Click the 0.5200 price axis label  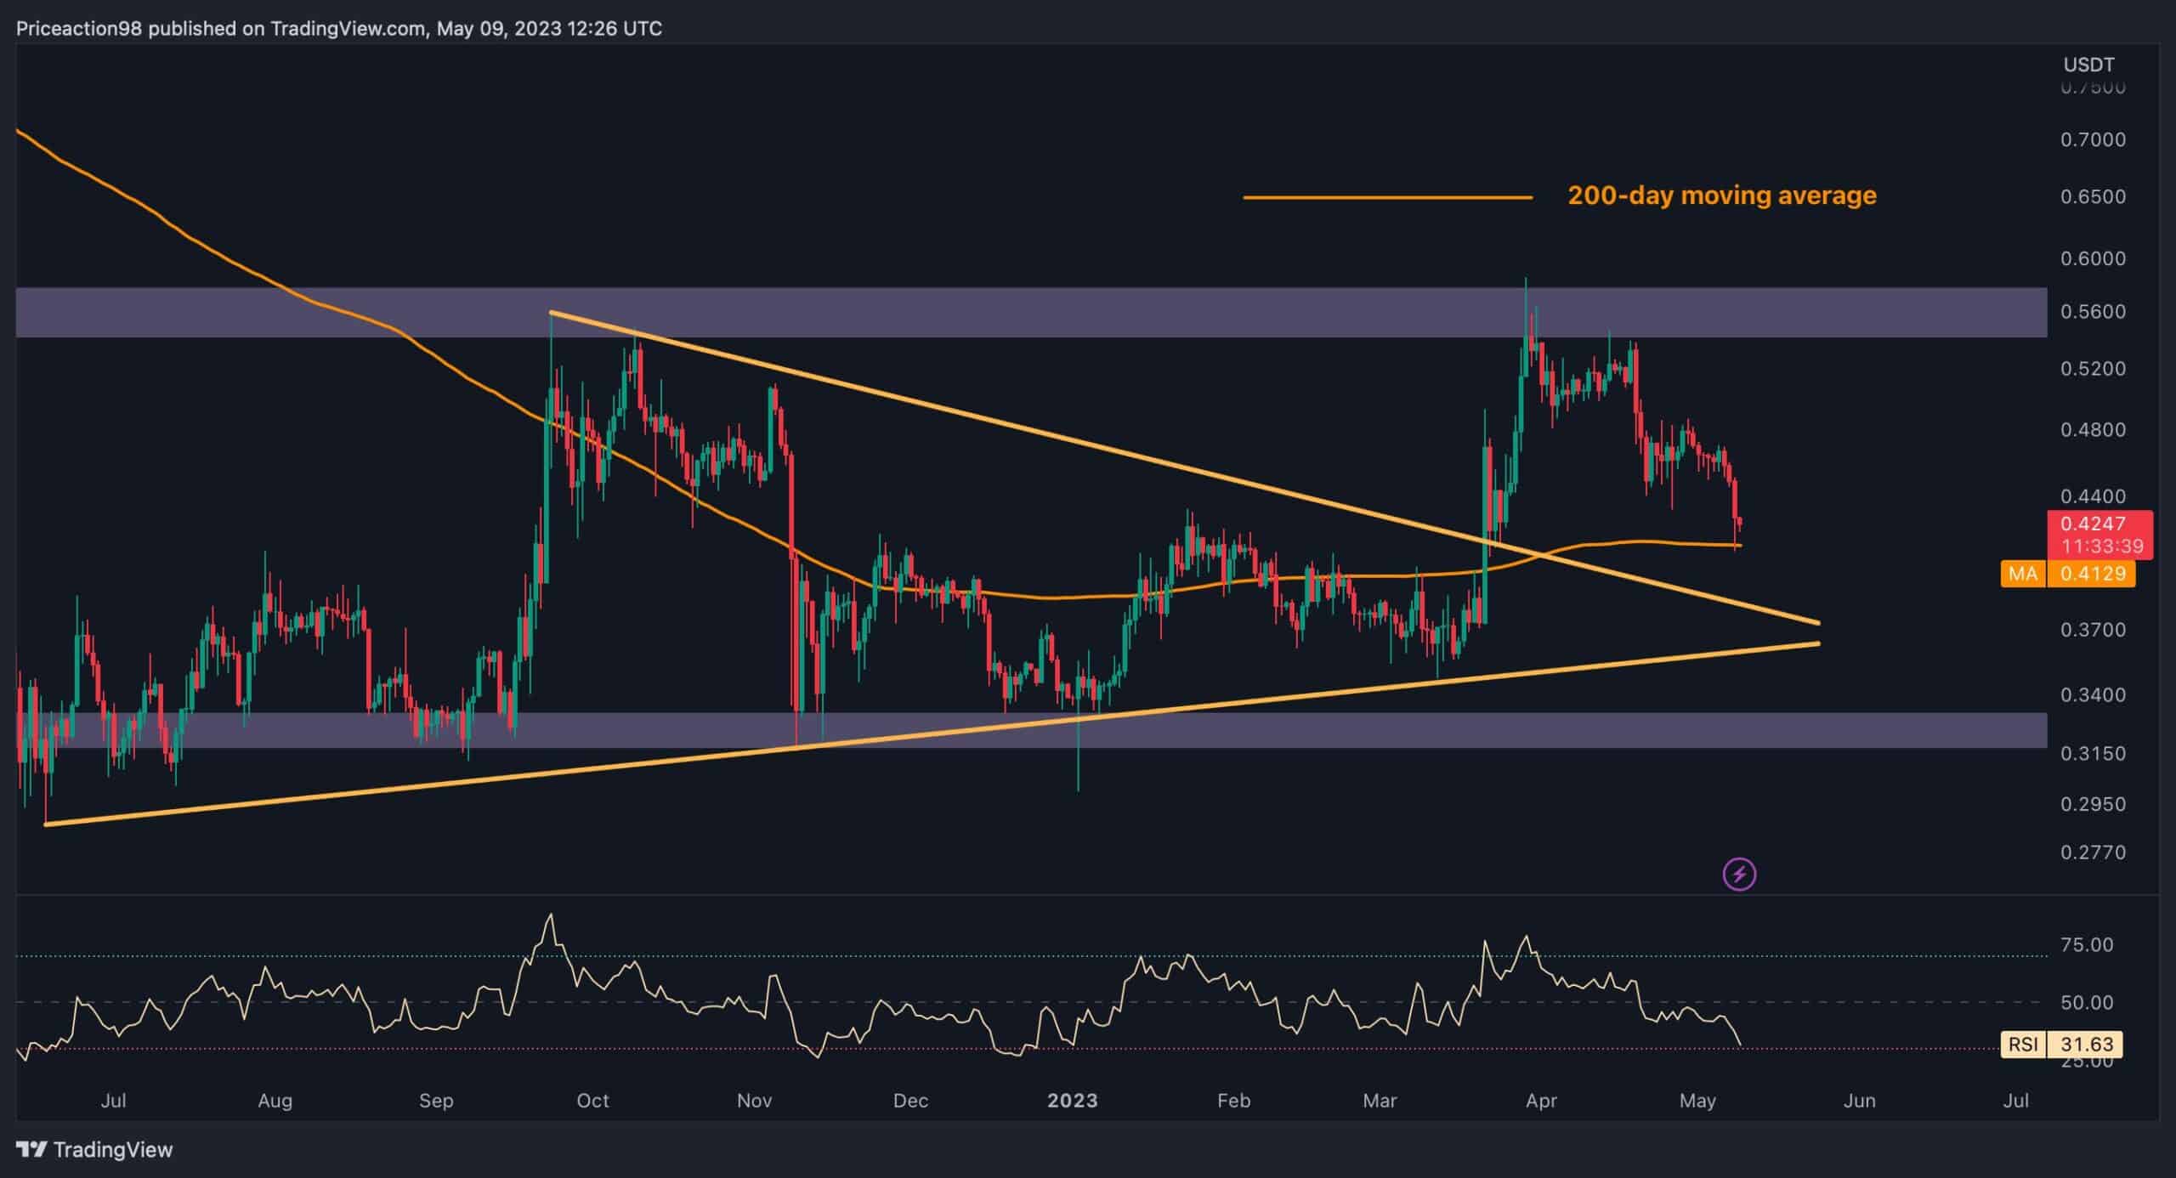[2092, 369]
